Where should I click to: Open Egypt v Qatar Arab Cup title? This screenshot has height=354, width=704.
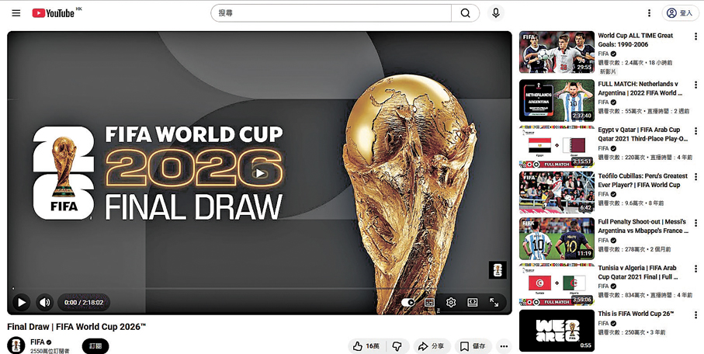(643, 134)
